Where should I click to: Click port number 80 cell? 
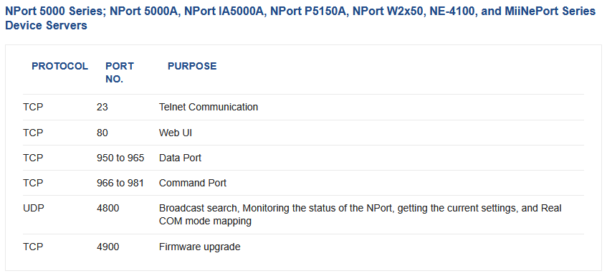coord(102,133)
